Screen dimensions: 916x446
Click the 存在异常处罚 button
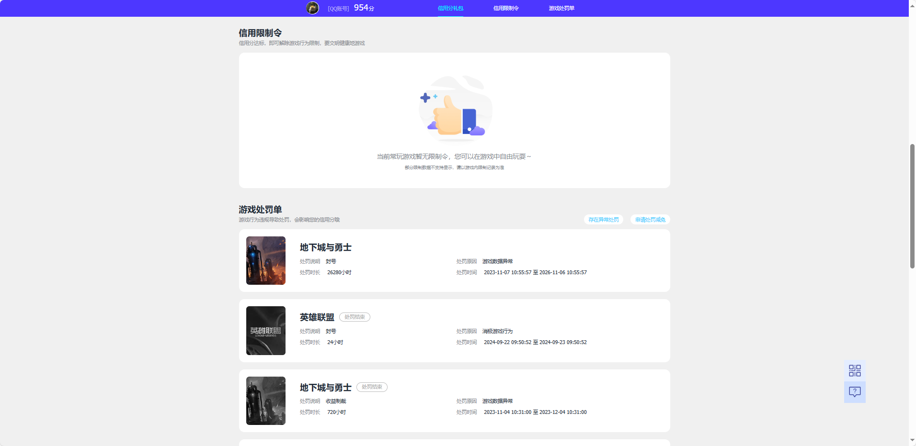tap(603, 219)
